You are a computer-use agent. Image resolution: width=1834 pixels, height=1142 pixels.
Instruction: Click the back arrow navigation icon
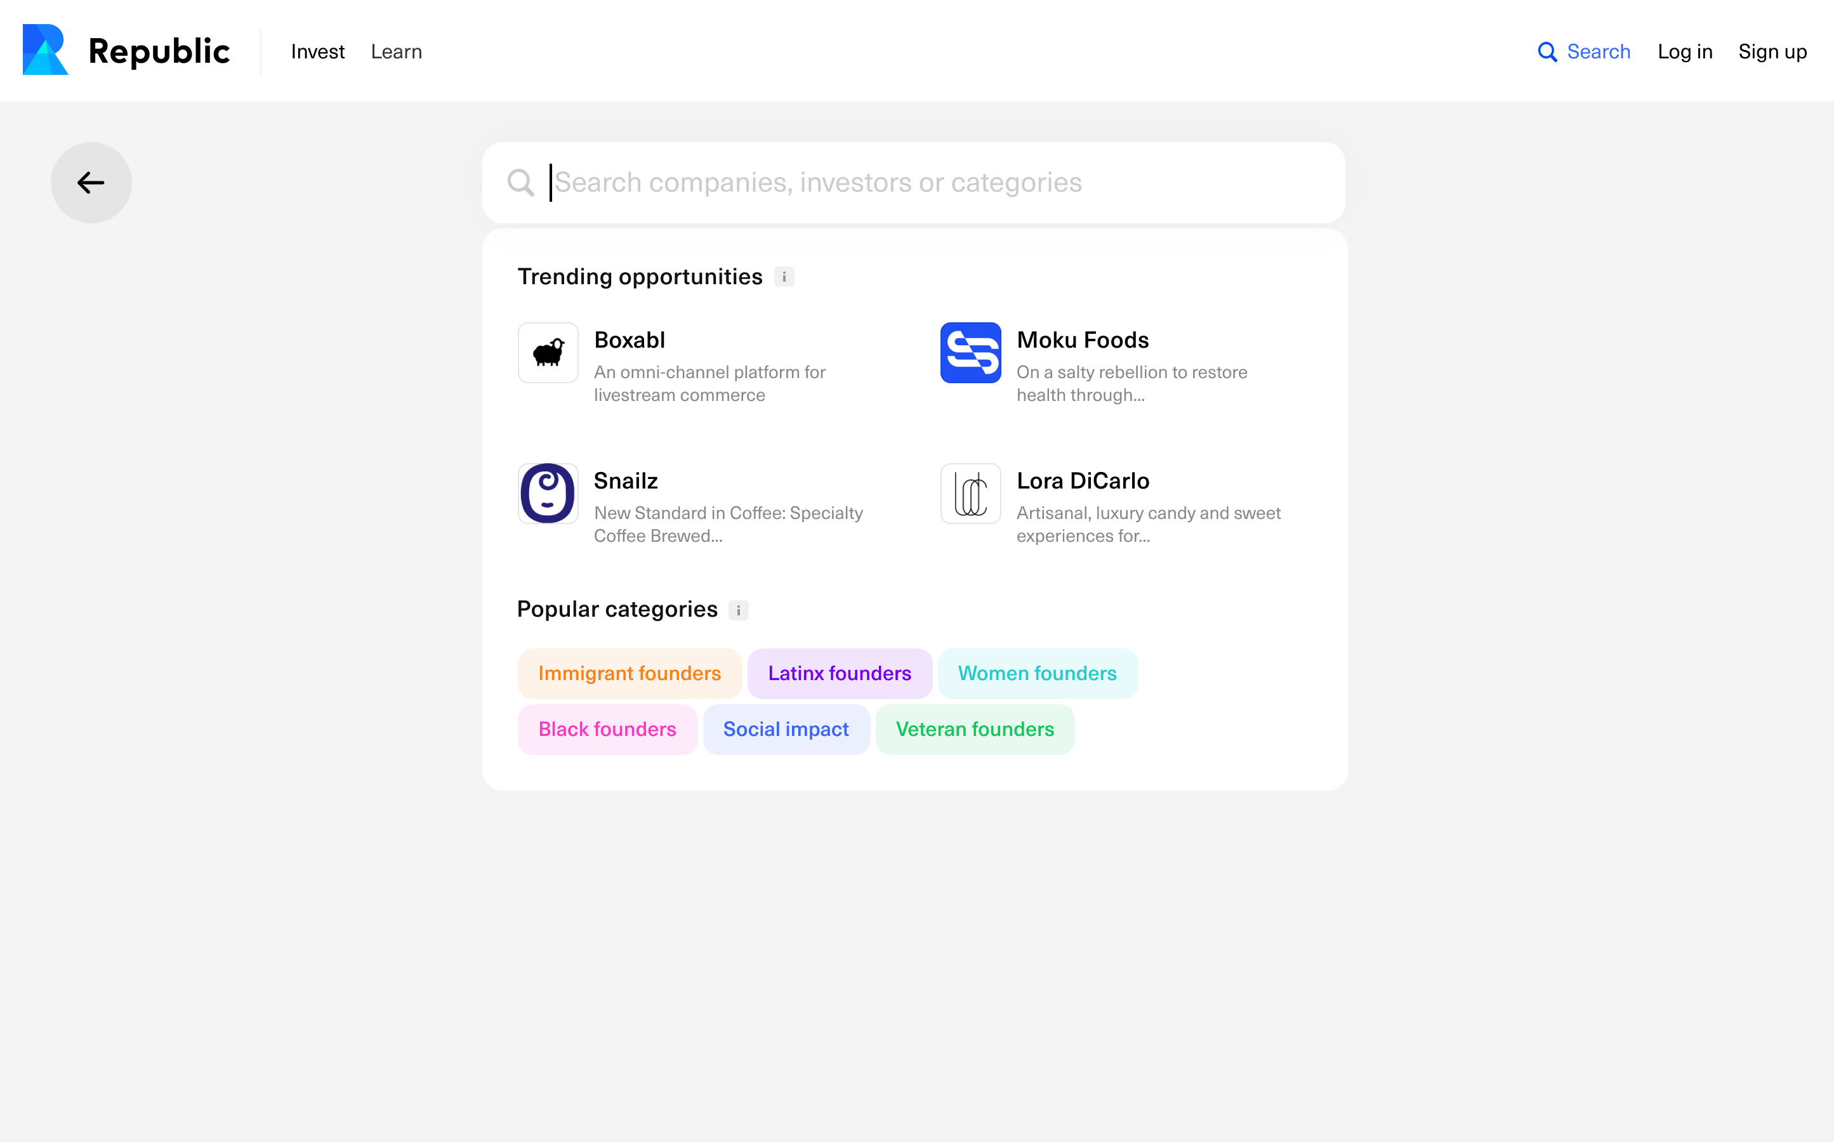pos(91,181)
